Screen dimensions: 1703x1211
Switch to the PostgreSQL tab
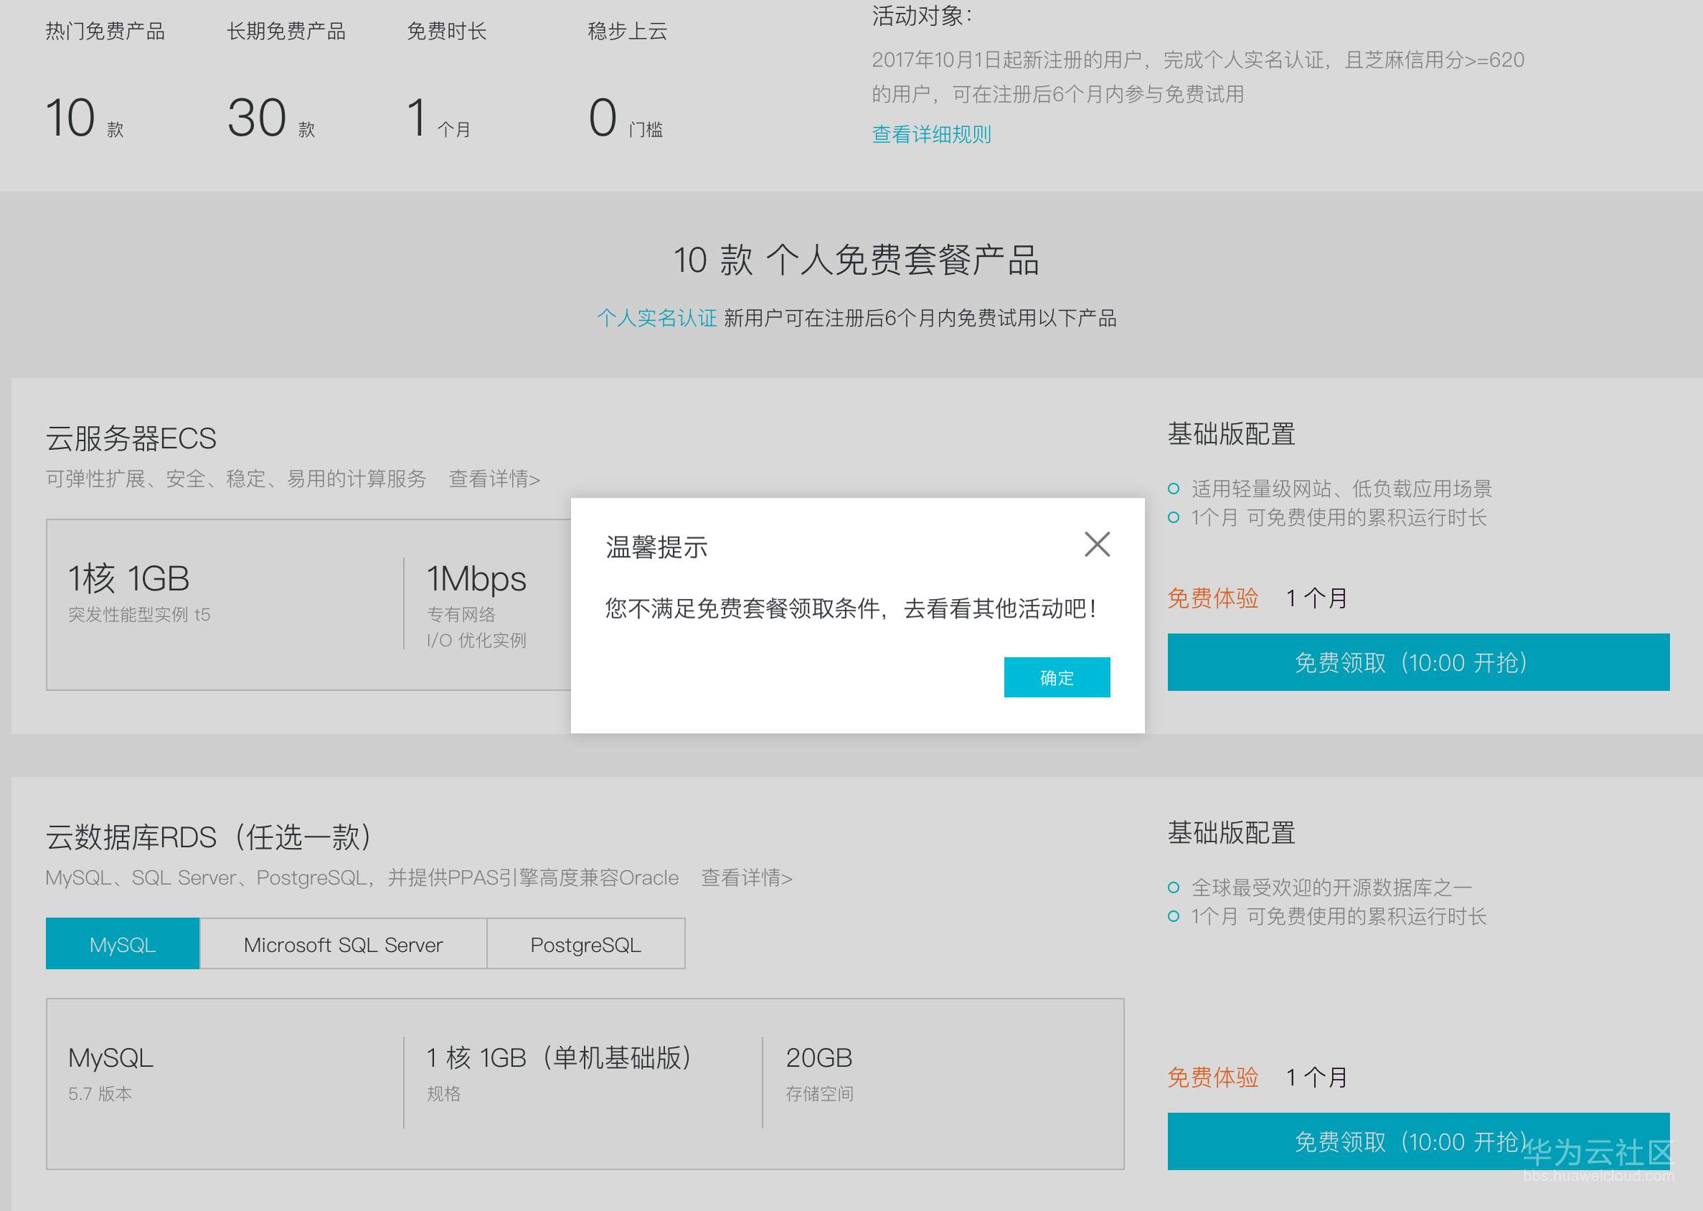tap(586, 944)
